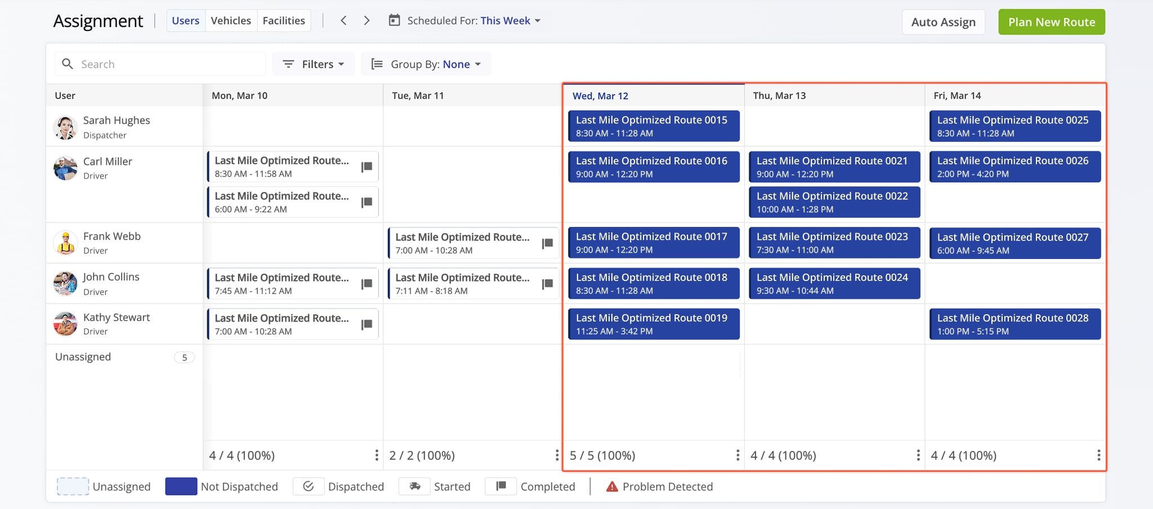The height and width of the screenshot is (509, 1153).
Task: Click the flag icon on Frank Webb's Tuesday route
Action: click(547, 243)
